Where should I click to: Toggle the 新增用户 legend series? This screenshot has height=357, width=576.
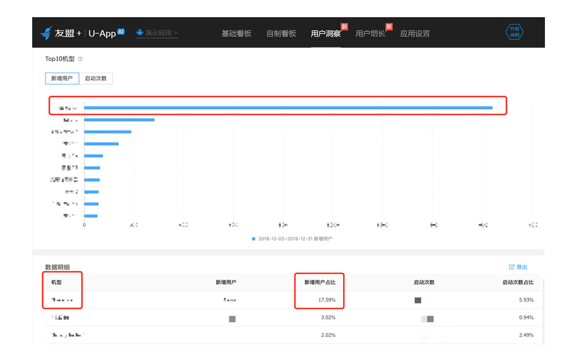point(292,238)
